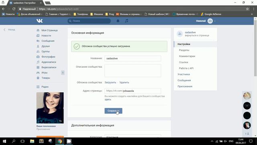Screen dimensions: 257x145
Task: Click the Новости sidebar icon
Action: coord(38,35)
